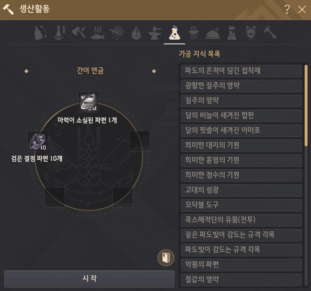Select the chopping axe tab icon

[x=79, y=33]
